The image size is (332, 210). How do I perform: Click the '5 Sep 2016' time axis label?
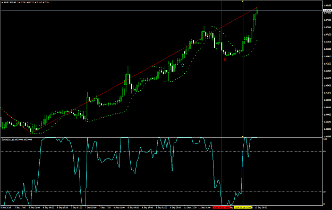click(x=6, y=208)
